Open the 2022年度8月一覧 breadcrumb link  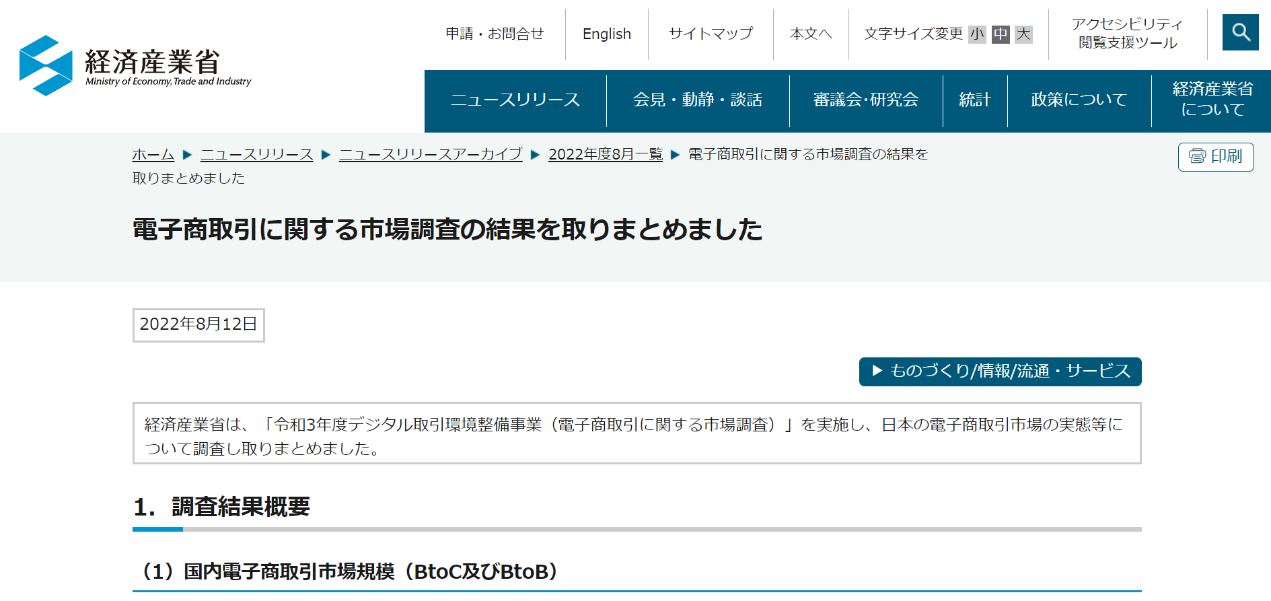tap(605, 155)
